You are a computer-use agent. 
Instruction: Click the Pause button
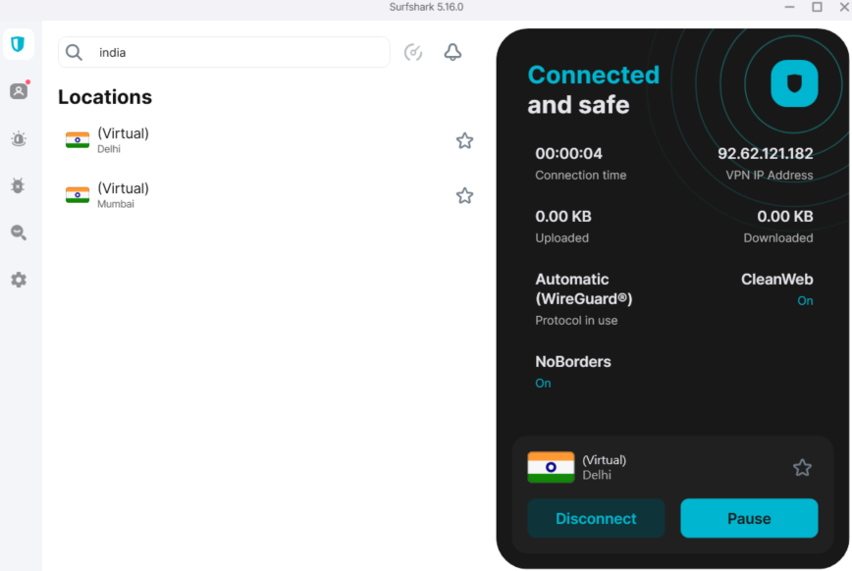pos(749,518)
